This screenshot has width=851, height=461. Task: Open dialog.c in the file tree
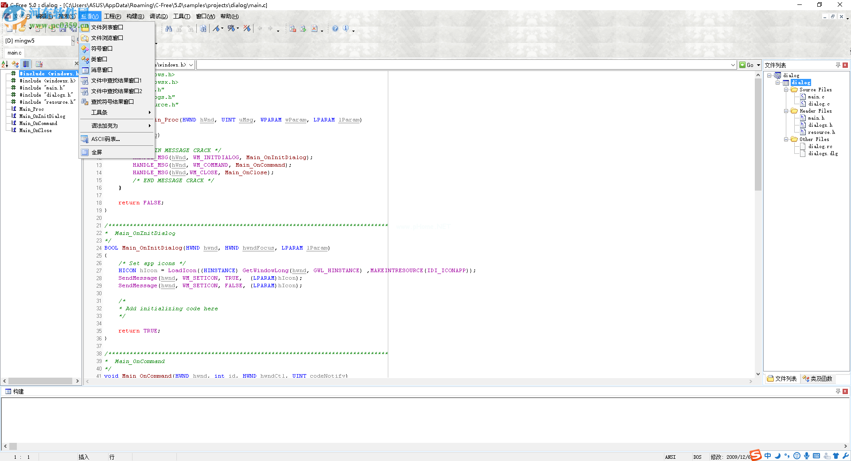[x=819, y=104]
